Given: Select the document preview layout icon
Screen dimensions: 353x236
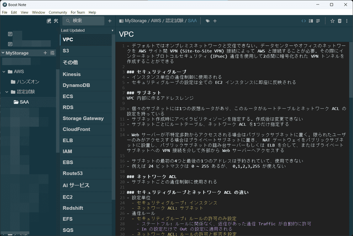Looking at the screenshot, I should (x=318, y=21).
